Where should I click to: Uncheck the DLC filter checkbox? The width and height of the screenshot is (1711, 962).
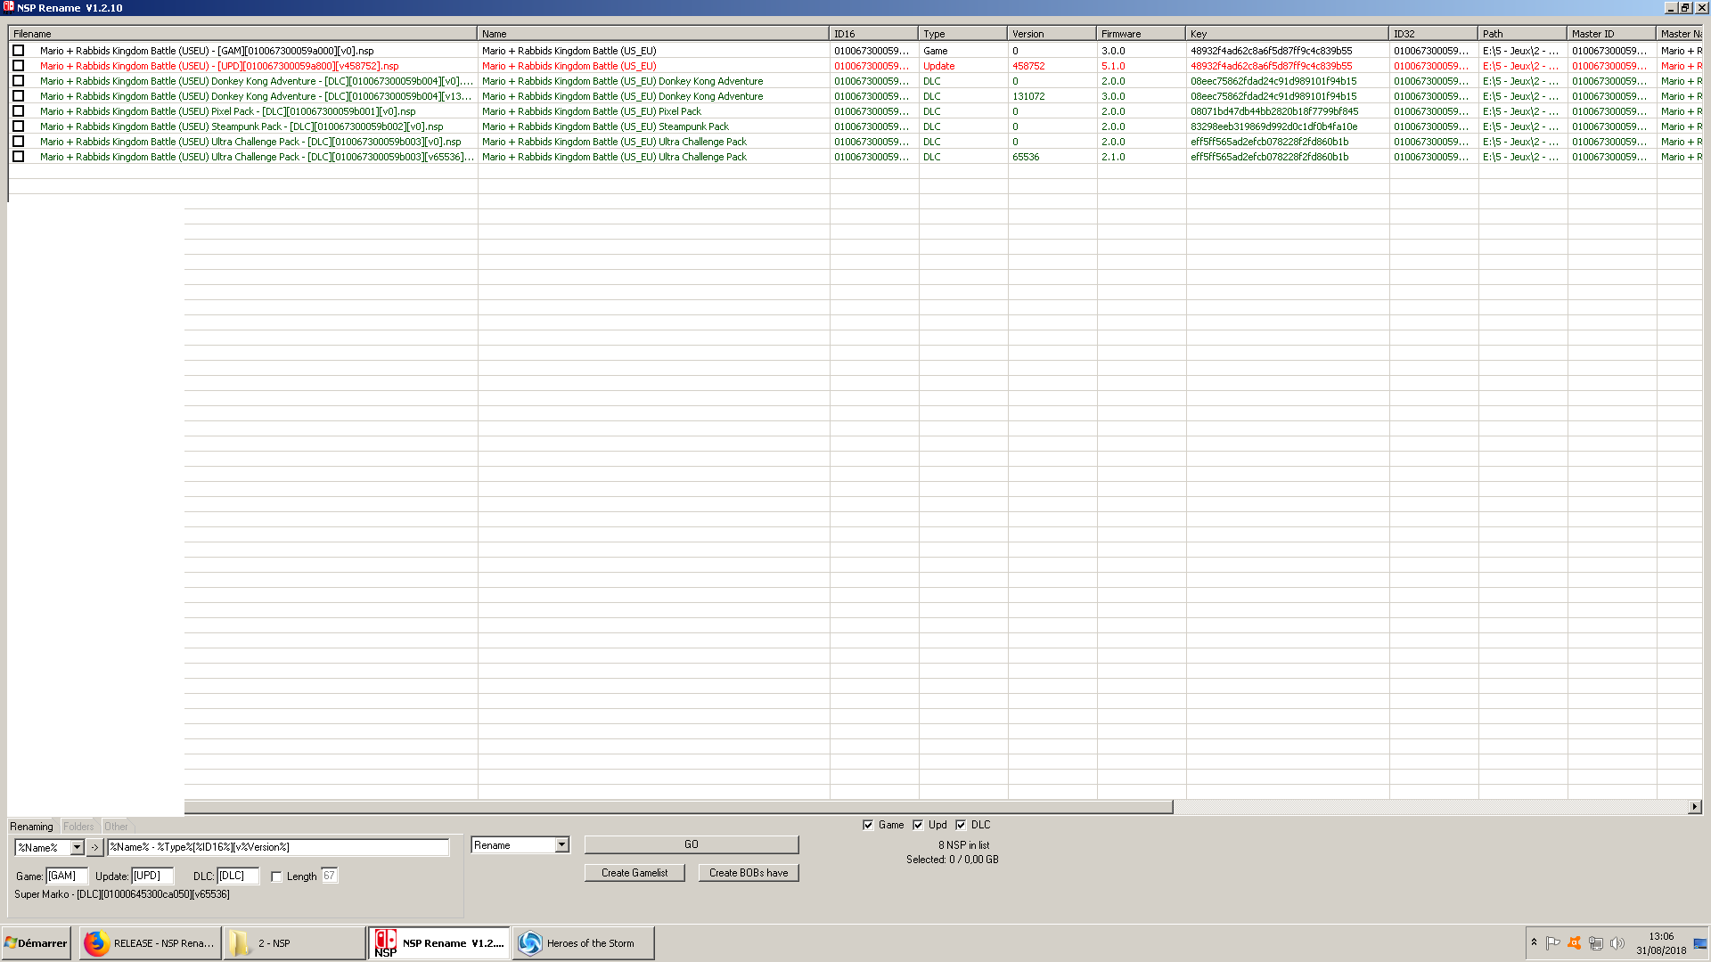[961, 825]
